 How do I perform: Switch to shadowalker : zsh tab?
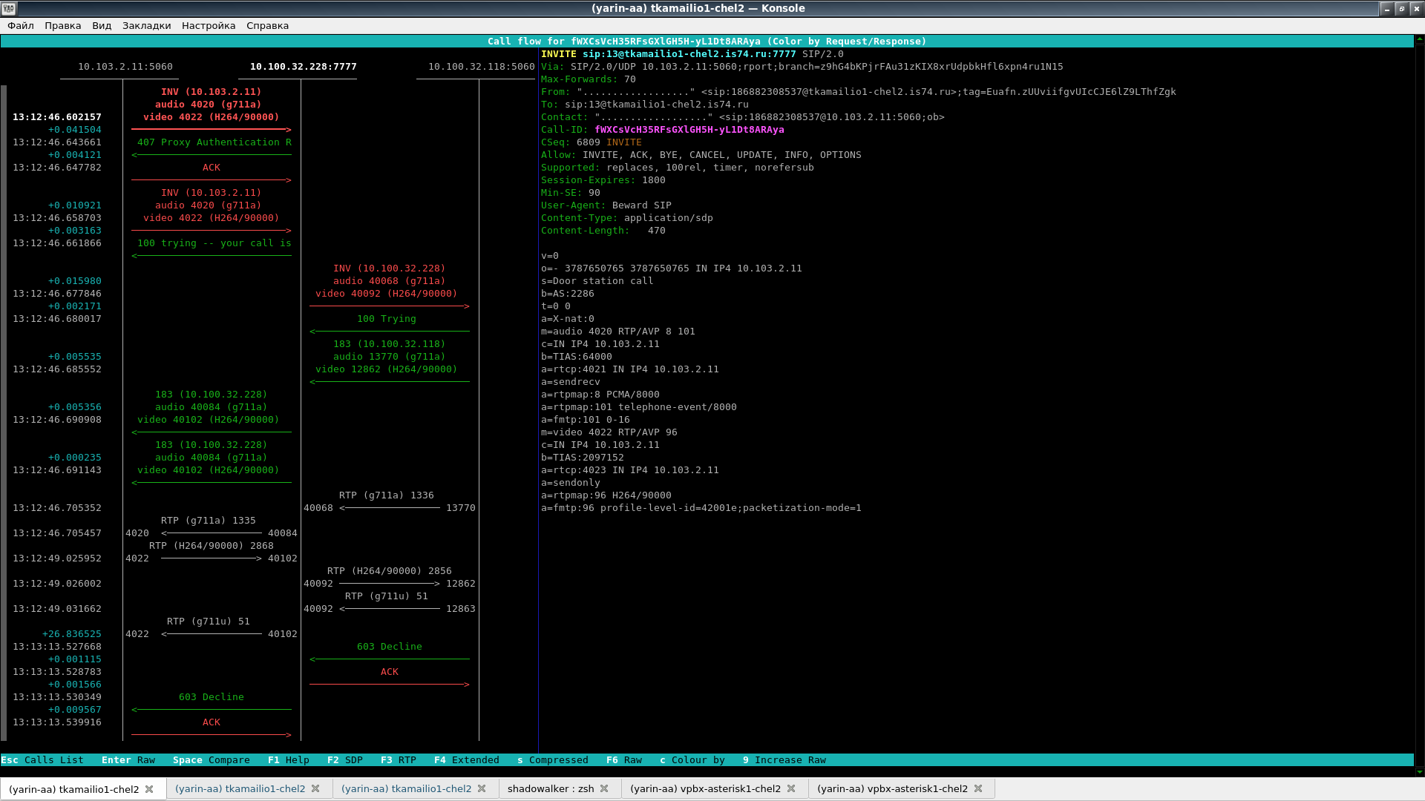pos(550,789)
